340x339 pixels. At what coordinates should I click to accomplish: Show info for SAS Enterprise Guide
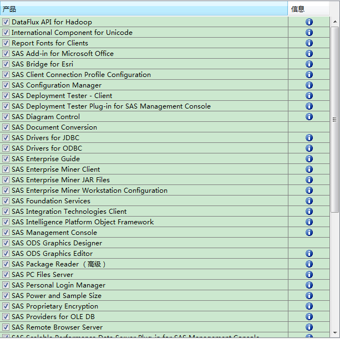click(x=309, y=159)
